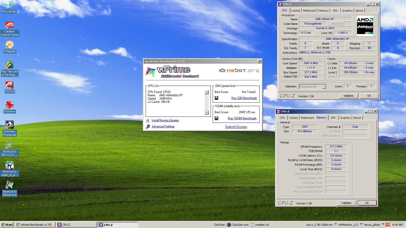Select the Shortcut to wPrime.exe icon
This screenshot has width=406, height=228.
pos(9,188)
